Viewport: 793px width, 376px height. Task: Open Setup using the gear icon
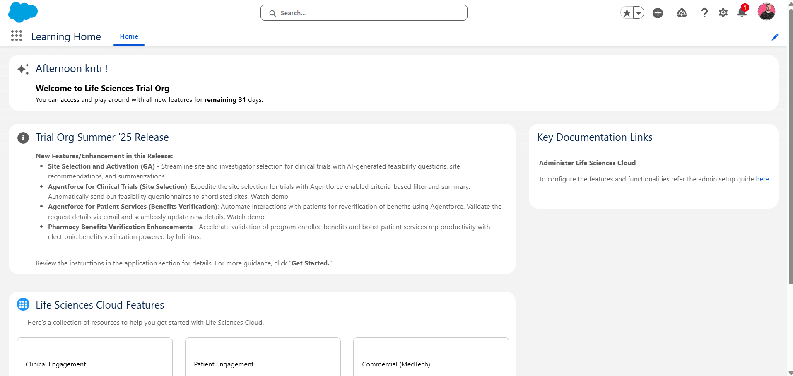coord(723,13)
